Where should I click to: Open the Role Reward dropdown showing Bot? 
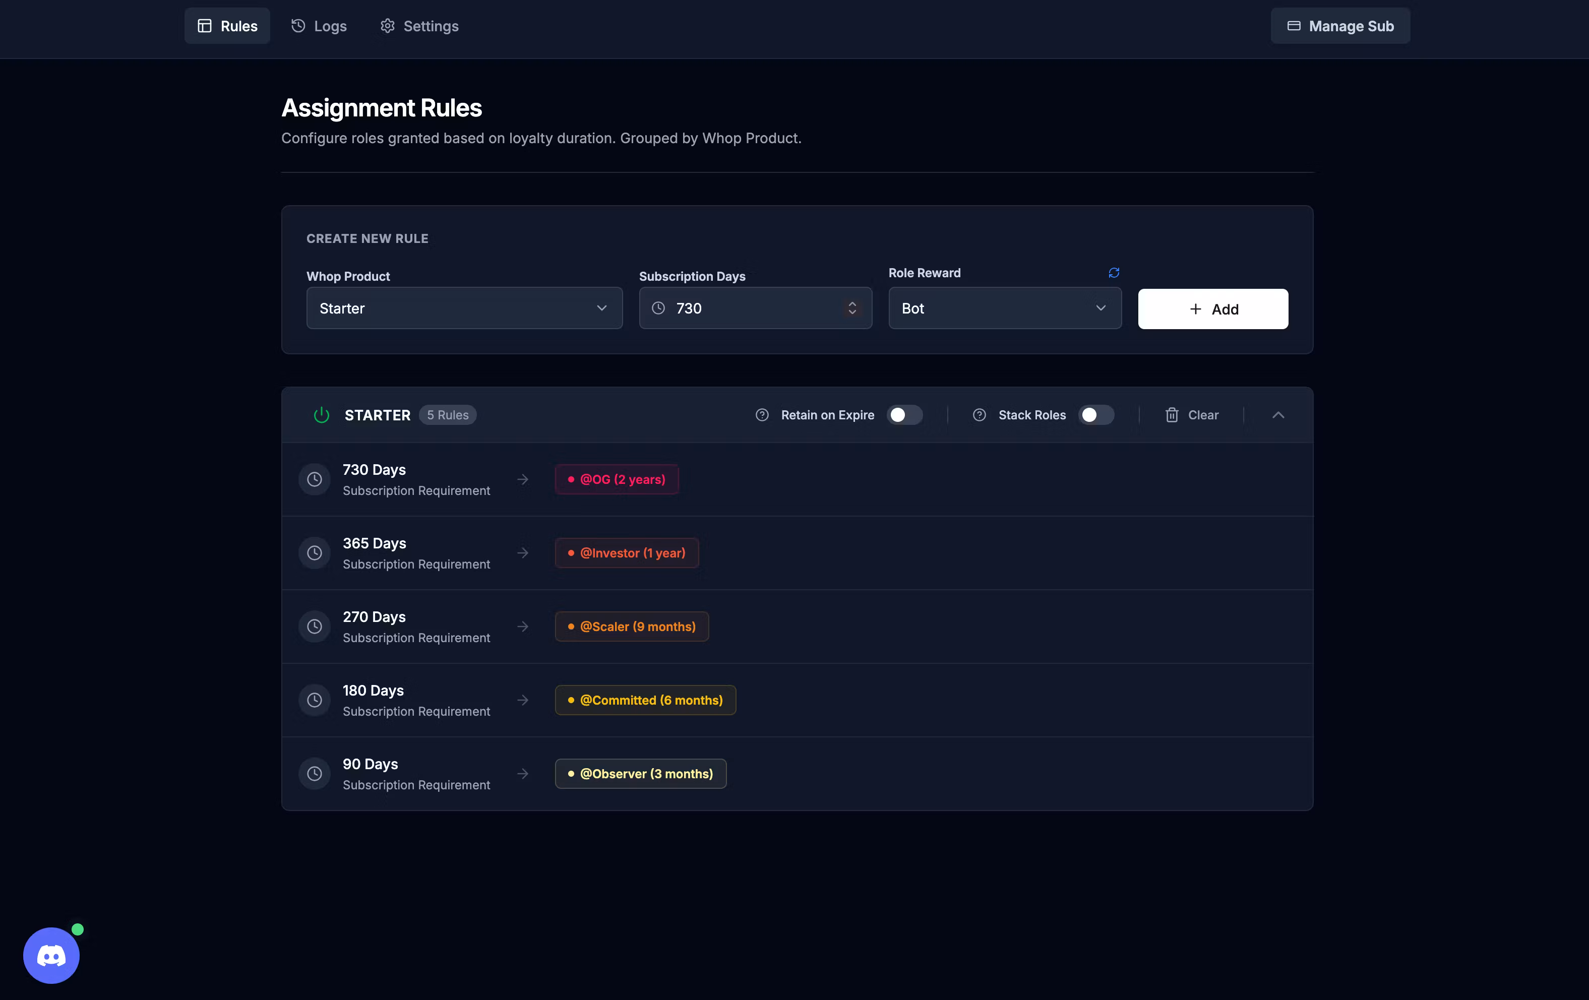1004,308
